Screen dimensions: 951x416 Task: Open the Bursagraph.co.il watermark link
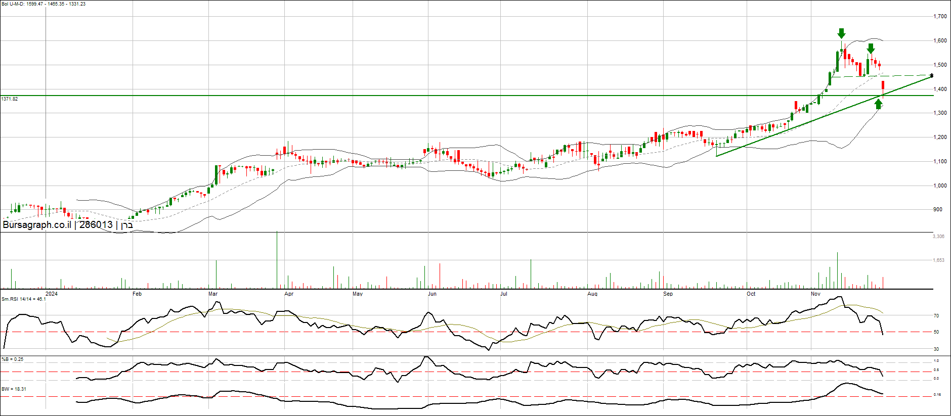37,225
